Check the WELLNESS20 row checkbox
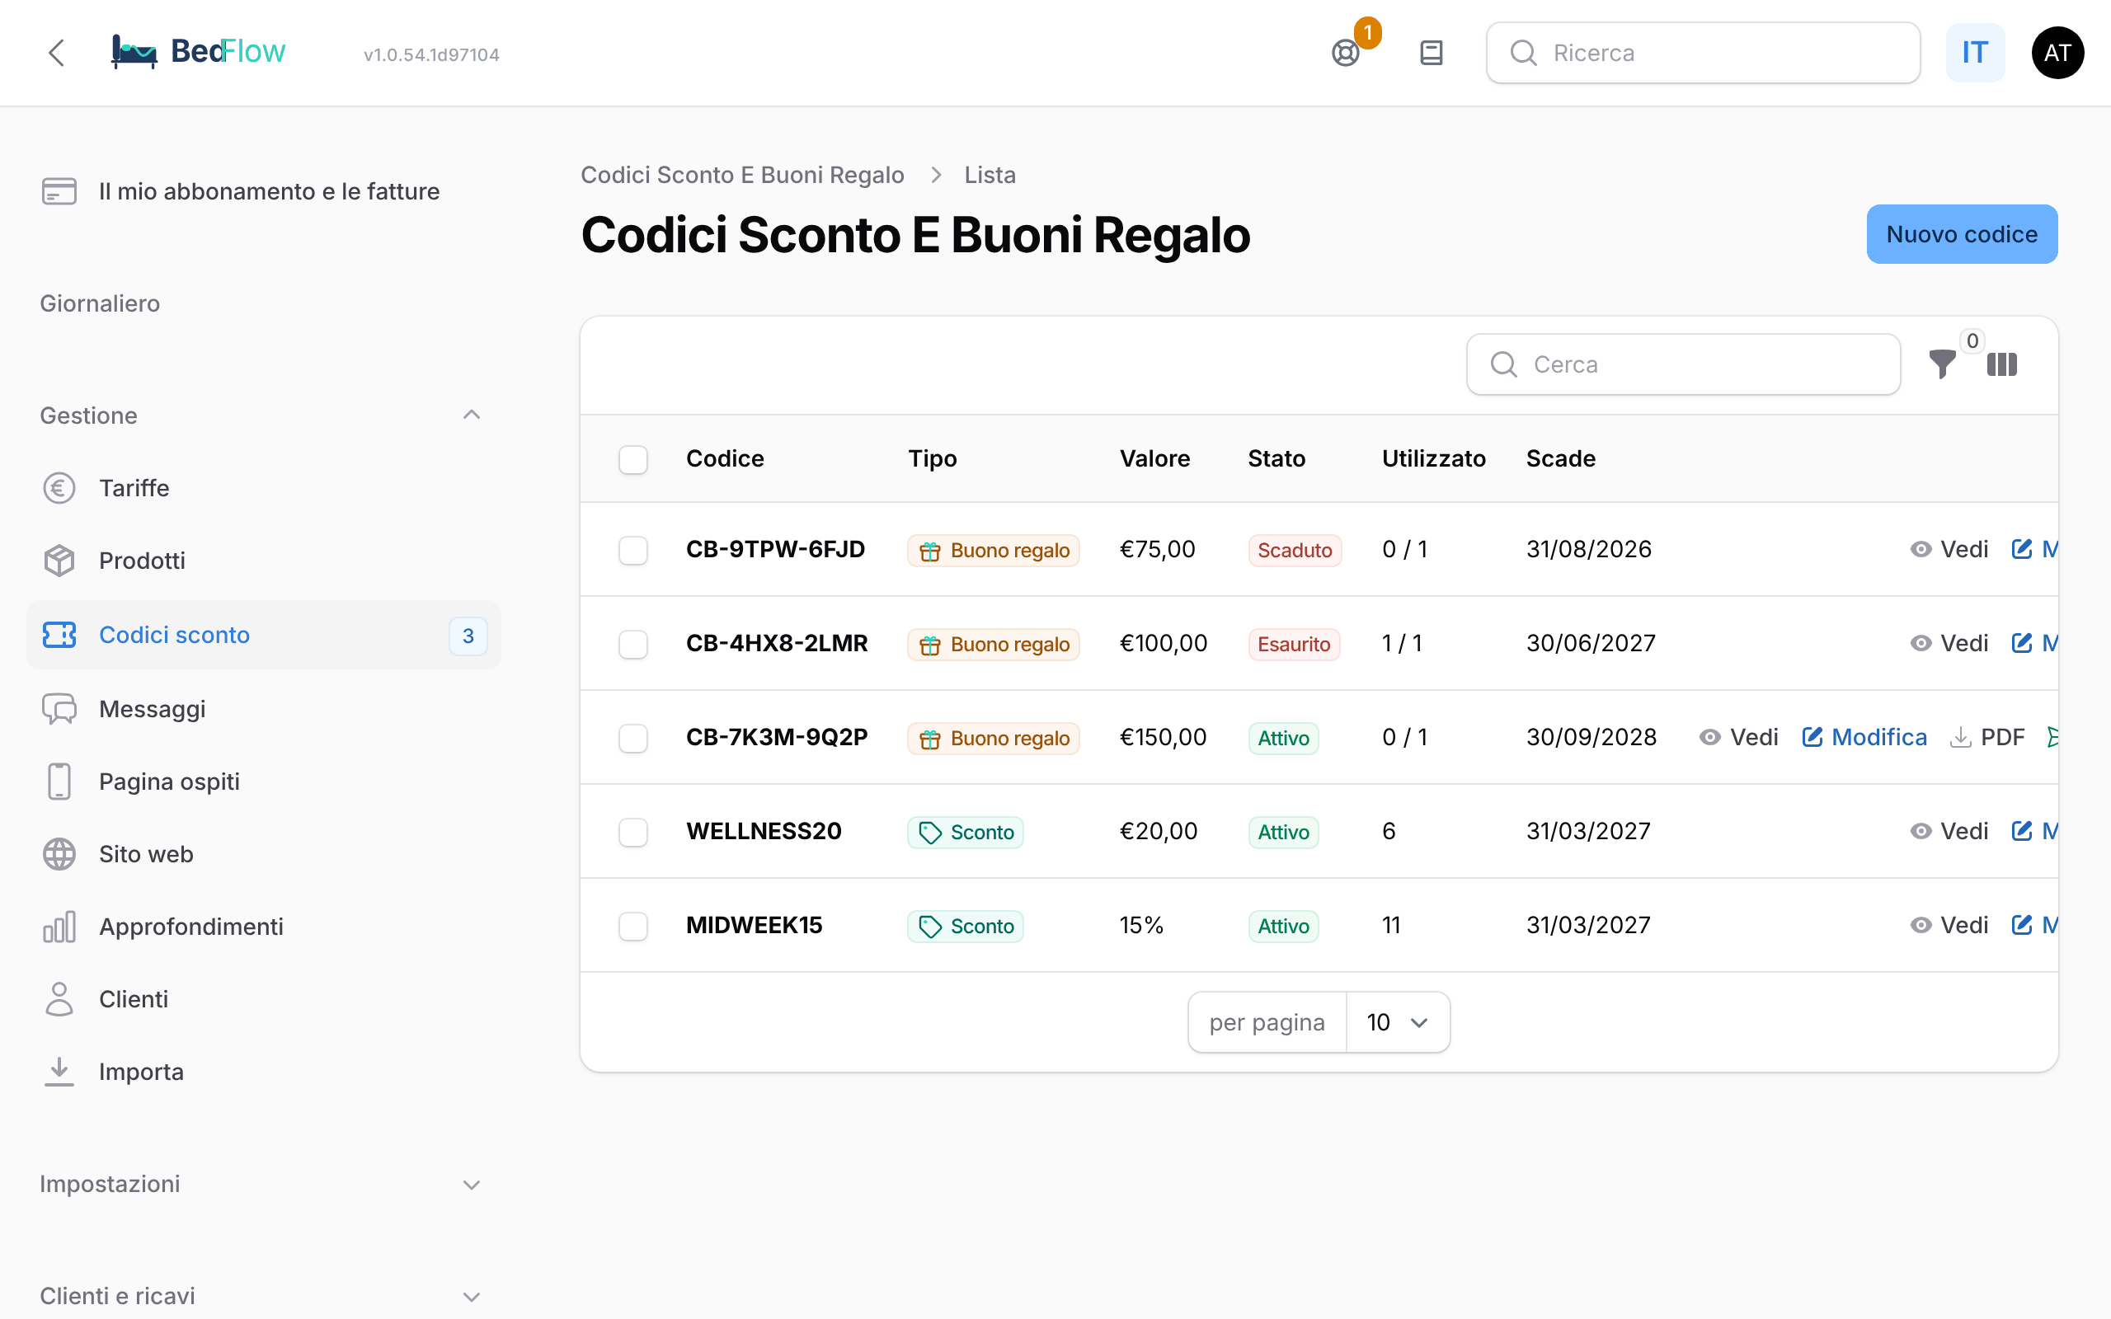The image size is (2111, 1319). (x=633, y=831)
